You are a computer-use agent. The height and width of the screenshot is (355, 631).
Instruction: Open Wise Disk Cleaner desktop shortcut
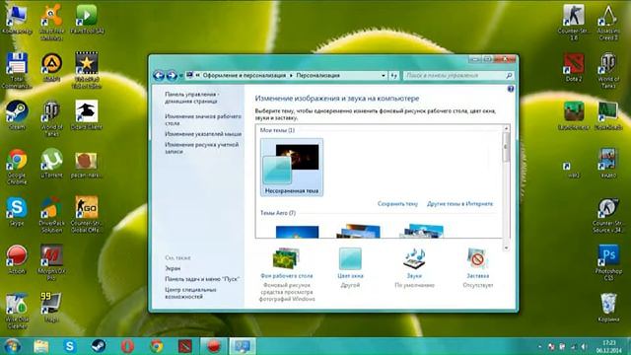(x=17, y=311)
